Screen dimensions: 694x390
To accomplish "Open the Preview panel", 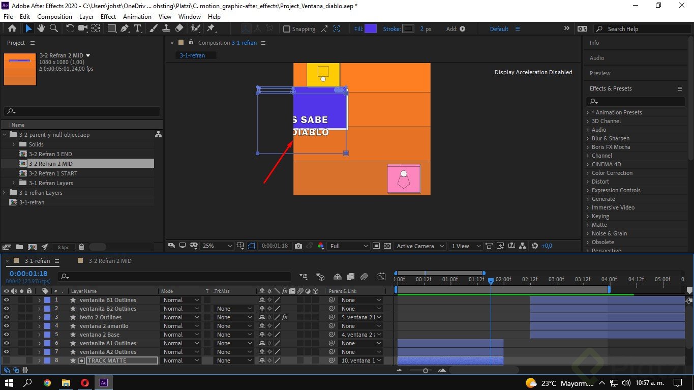I will click(x=600, y=73).
